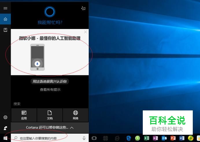Click the microphone icon in search box
The height and width of the screenshot is (142, 200).
tap(84, 138)
